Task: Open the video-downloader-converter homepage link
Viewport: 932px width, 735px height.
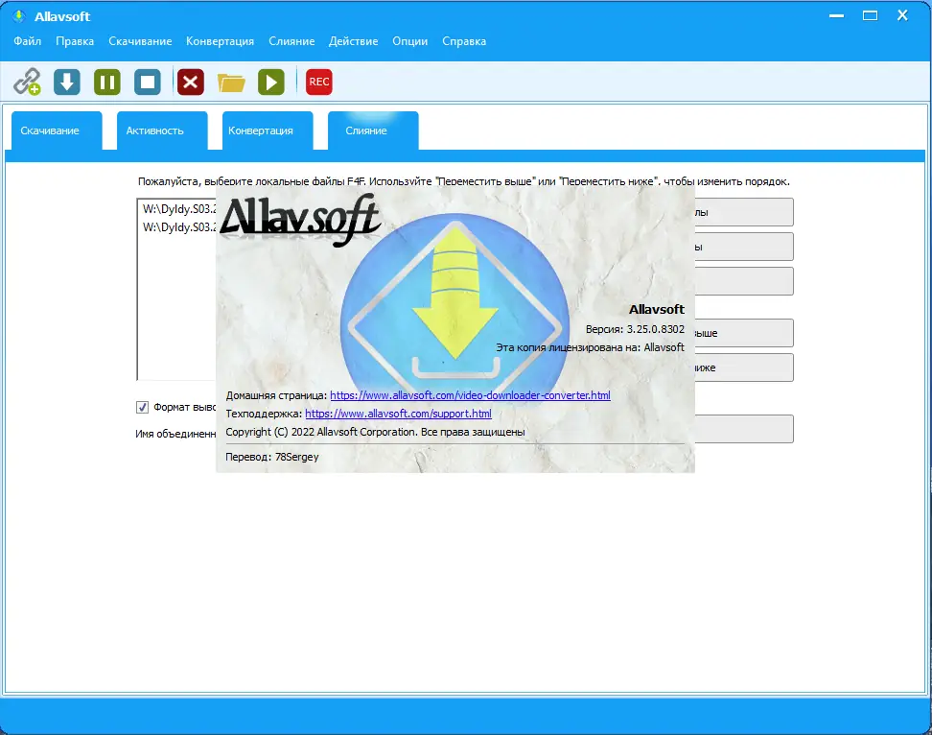Action: (x=469, y=394)
